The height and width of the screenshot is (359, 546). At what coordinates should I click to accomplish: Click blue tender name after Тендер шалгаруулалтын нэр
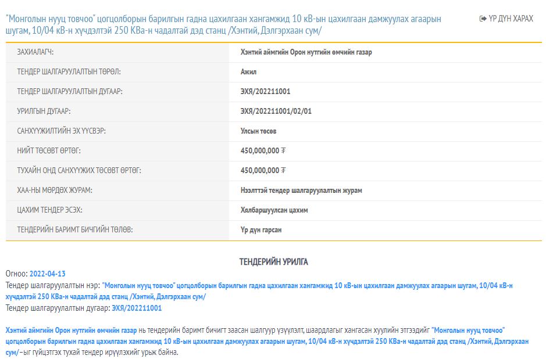(x=259, y=291)
